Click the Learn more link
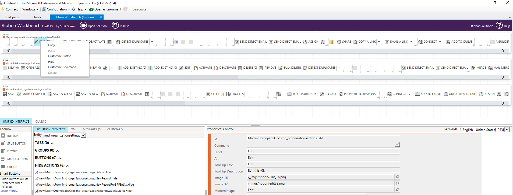513x195 pixels. click(9, 191)
